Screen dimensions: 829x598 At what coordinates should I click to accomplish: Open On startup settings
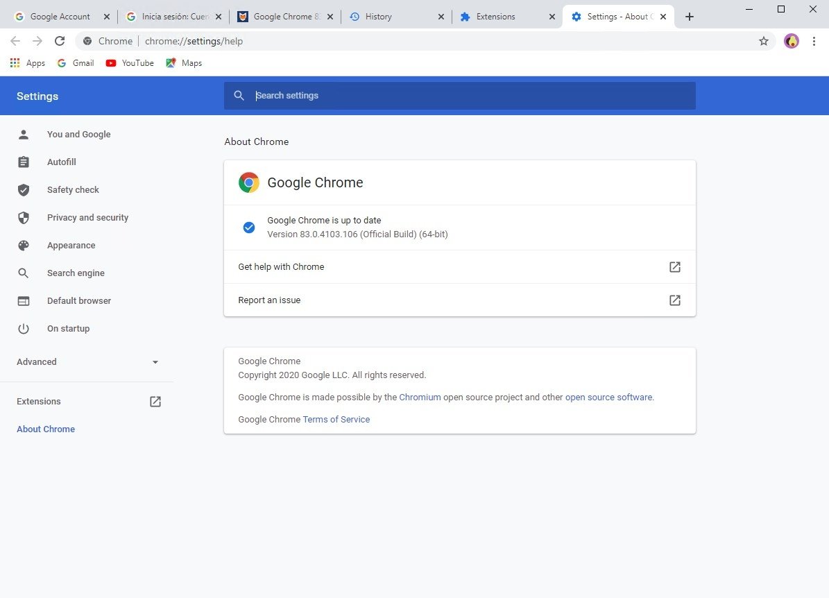[68, 328]
